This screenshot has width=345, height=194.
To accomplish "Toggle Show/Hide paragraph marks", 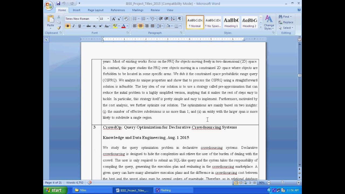I will point(180,19).
